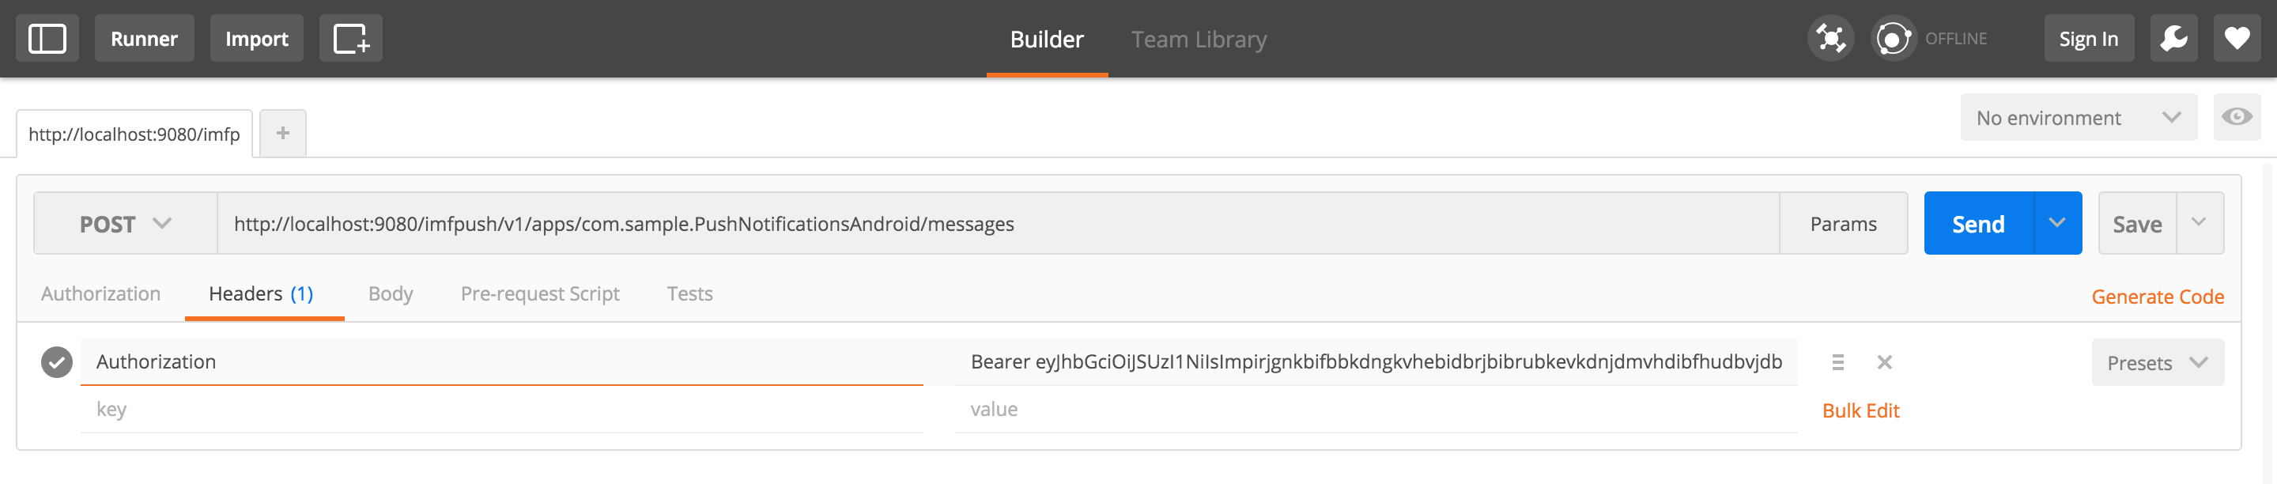
Task: Open environment quick look eye icon
Action: click(2237, 118)
